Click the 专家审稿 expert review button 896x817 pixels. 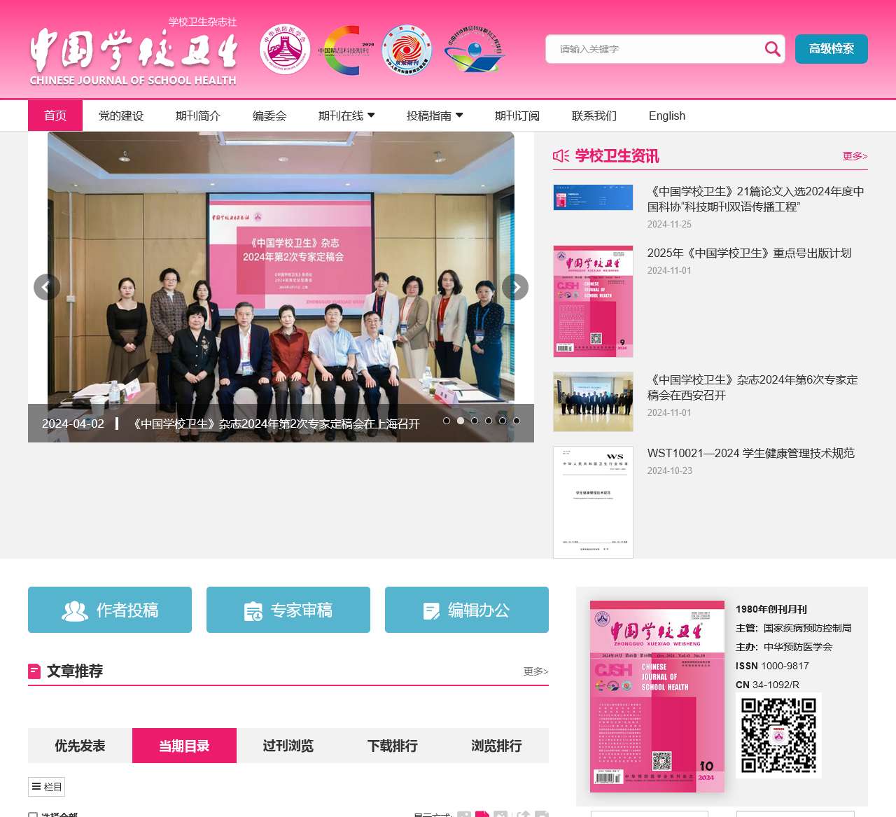pyautogui.click(x=288, y=610)
